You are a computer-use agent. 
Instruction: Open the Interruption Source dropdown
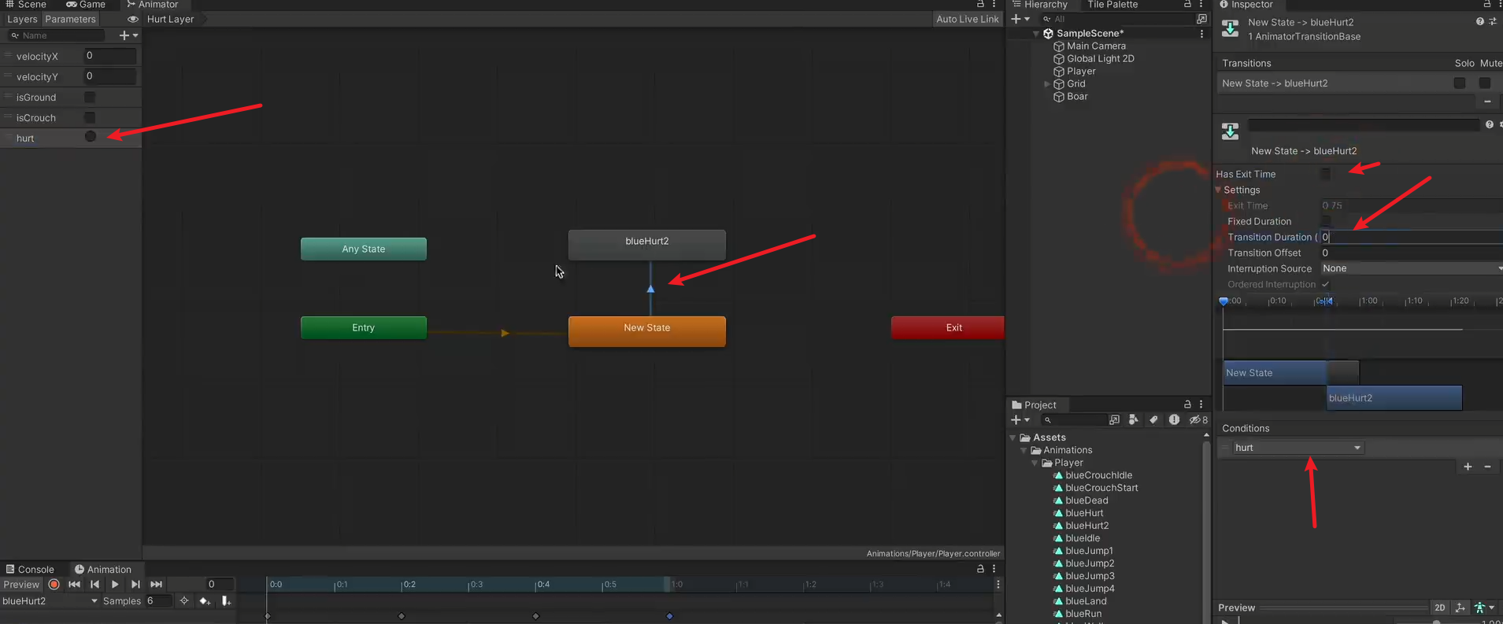pyautogui.click(x=1412, y=268)
